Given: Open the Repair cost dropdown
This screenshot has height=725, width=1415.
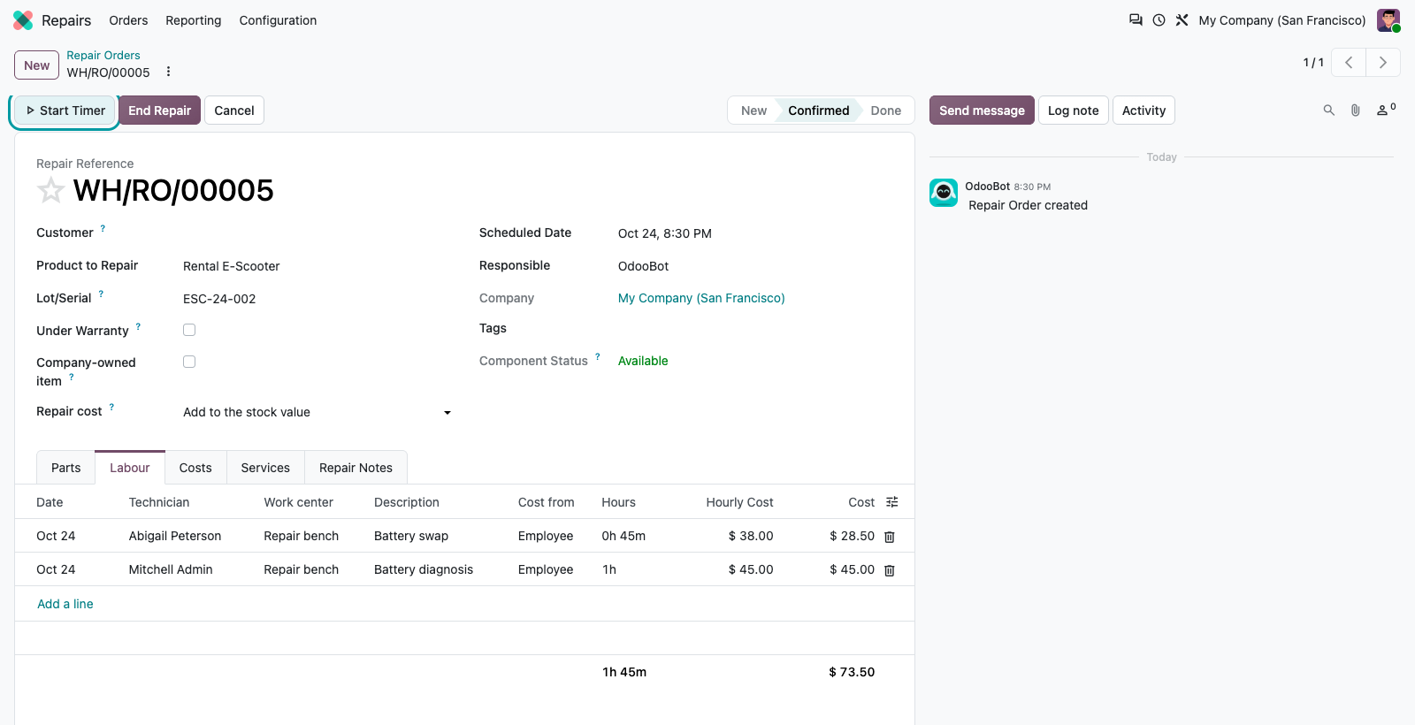Looking at the screenshot, I should point(317,412).
